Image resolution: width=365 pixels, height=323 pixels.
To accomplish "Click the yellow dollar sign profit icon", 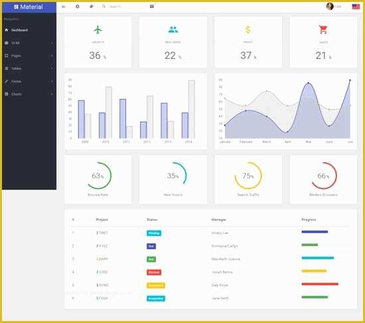I will point(248,30).
